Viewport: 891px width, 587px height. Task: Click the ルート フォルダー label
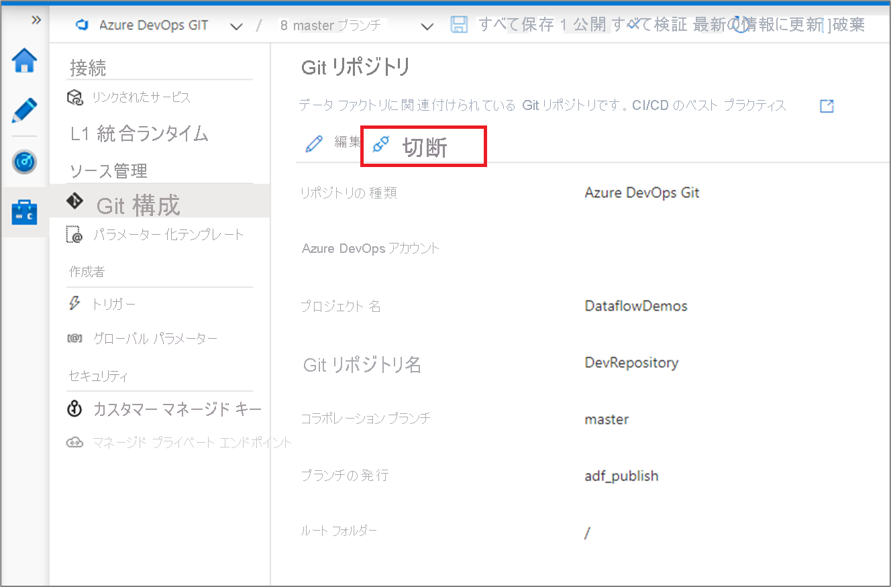(339, 531)
